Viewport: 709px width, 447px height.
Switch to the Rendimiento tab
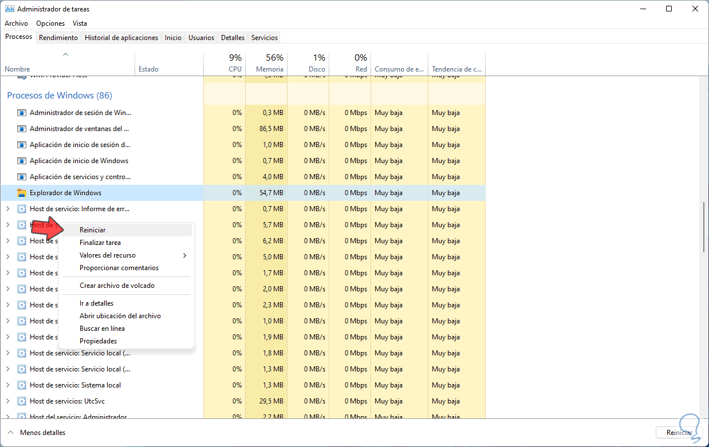pos(58,38)
